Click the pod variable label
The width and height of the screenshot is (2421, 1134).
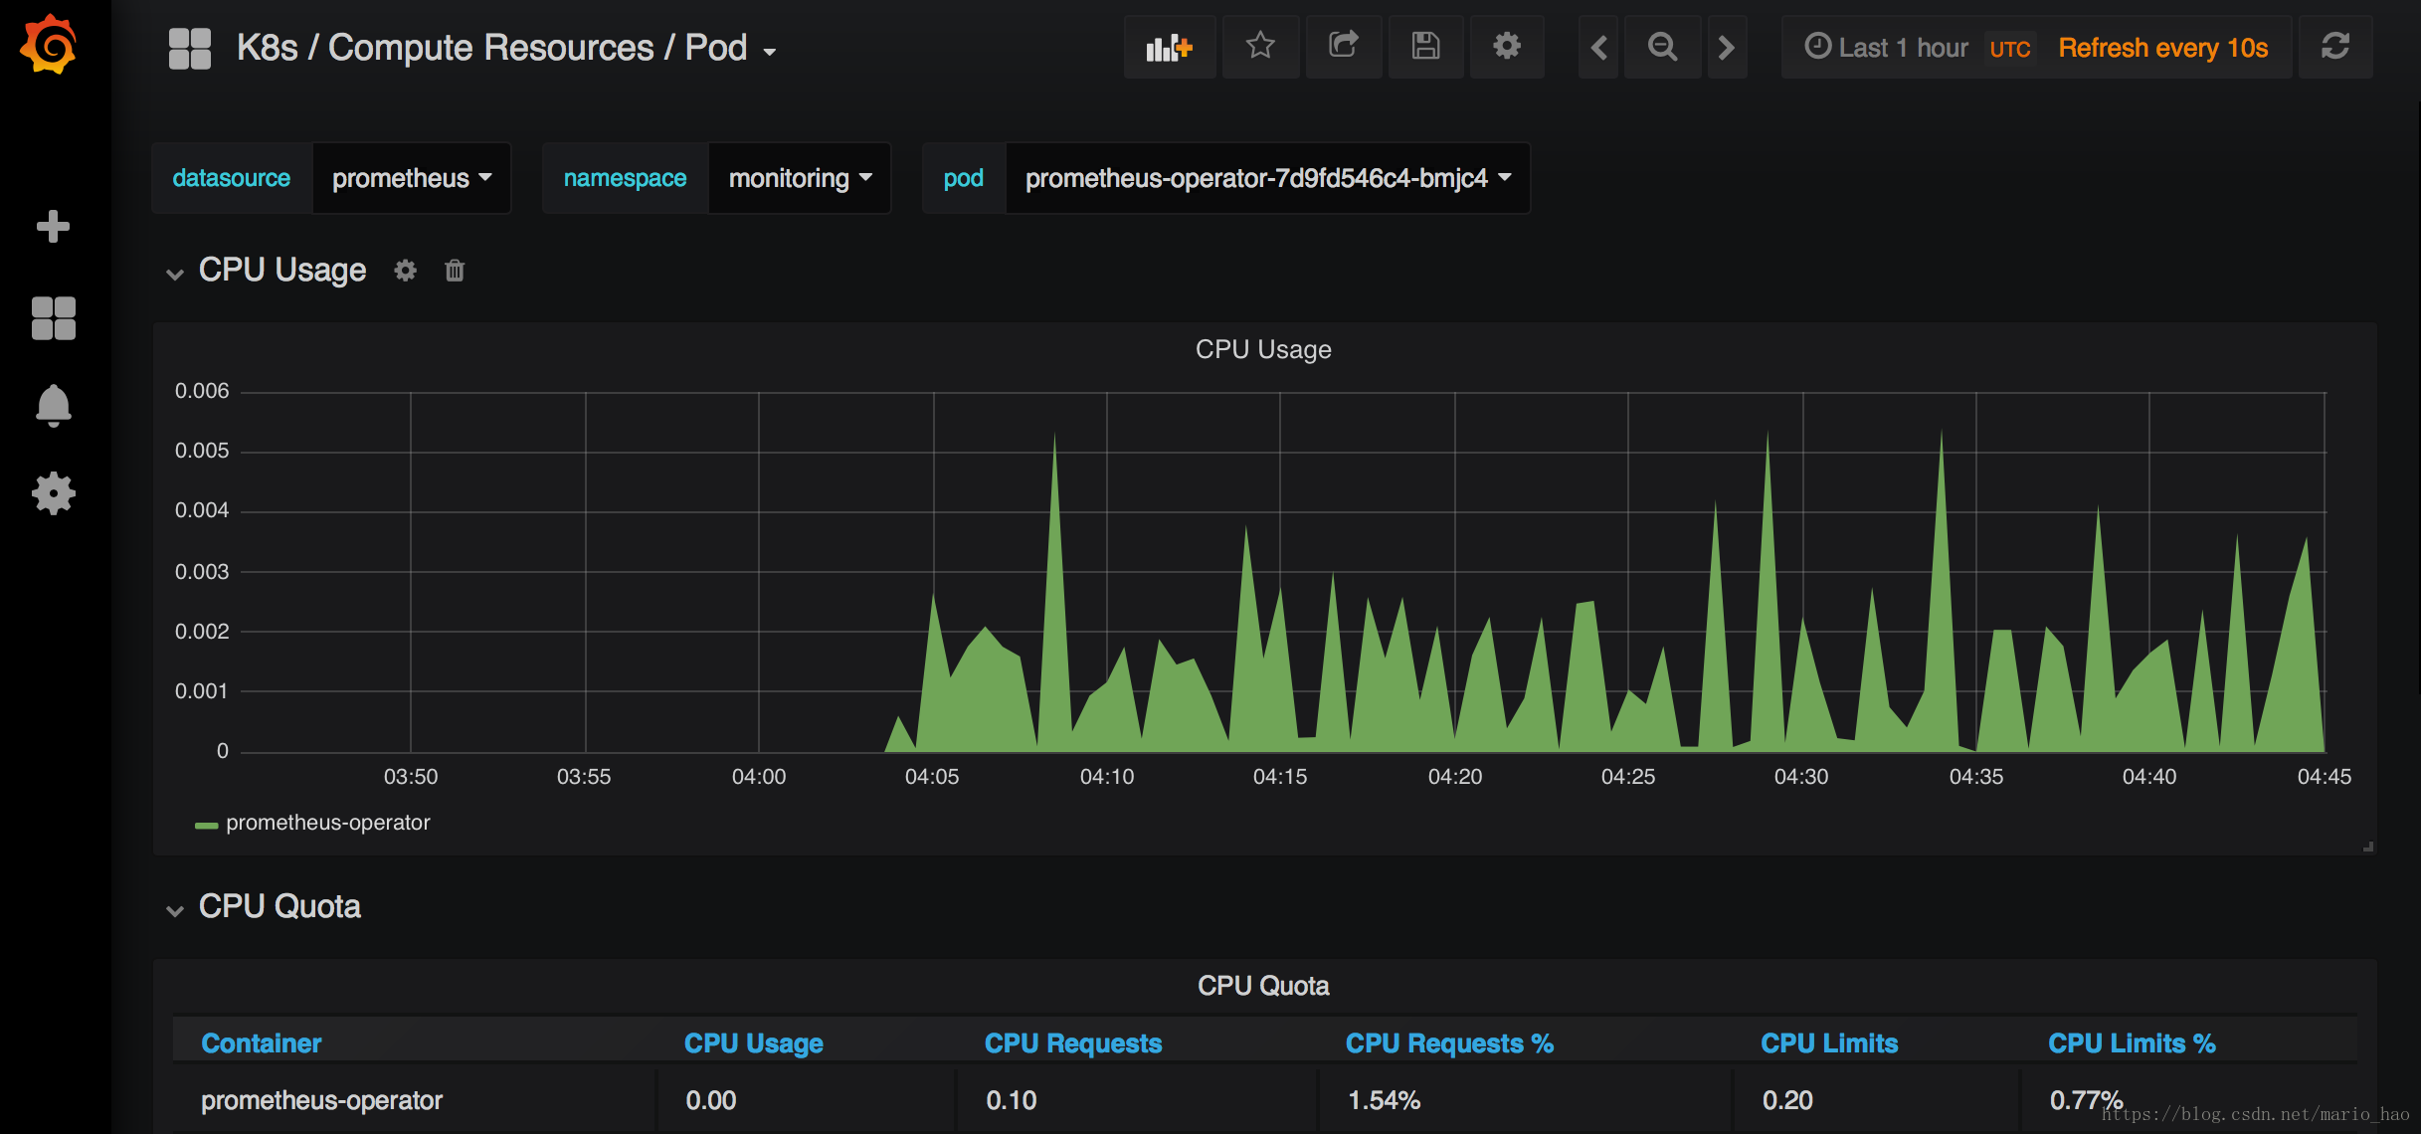[964, 178]
